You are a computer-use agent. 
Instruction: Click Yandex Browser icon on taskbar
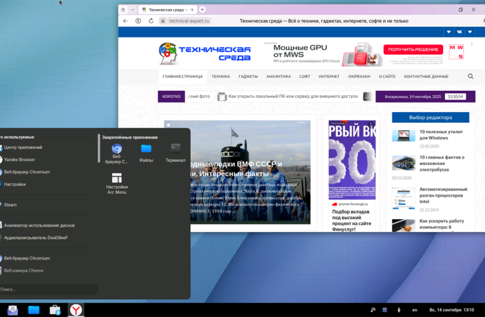[x=76, y=310]
